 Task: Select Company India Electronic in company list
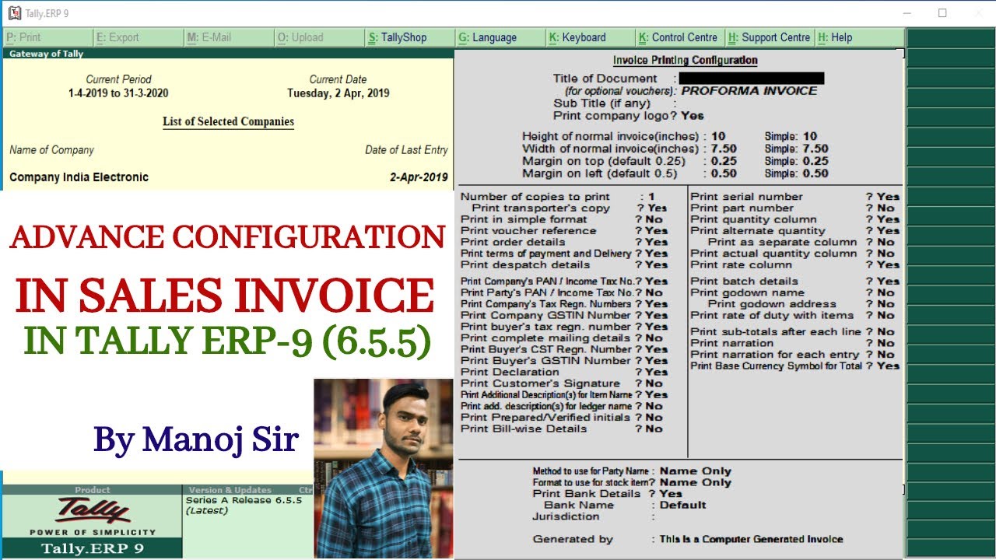click(x=79, y=177)
